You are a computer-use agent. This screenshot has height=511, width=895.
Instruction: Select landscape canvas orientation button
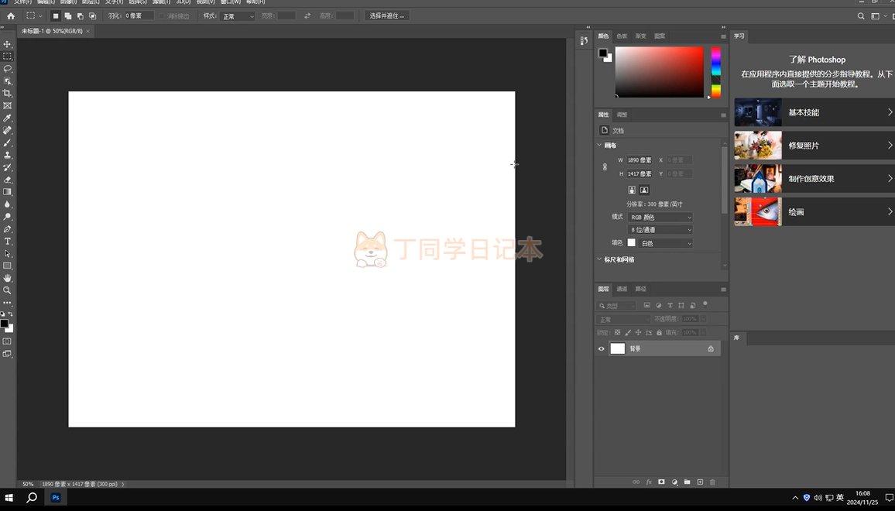click(x=644, y=190)
